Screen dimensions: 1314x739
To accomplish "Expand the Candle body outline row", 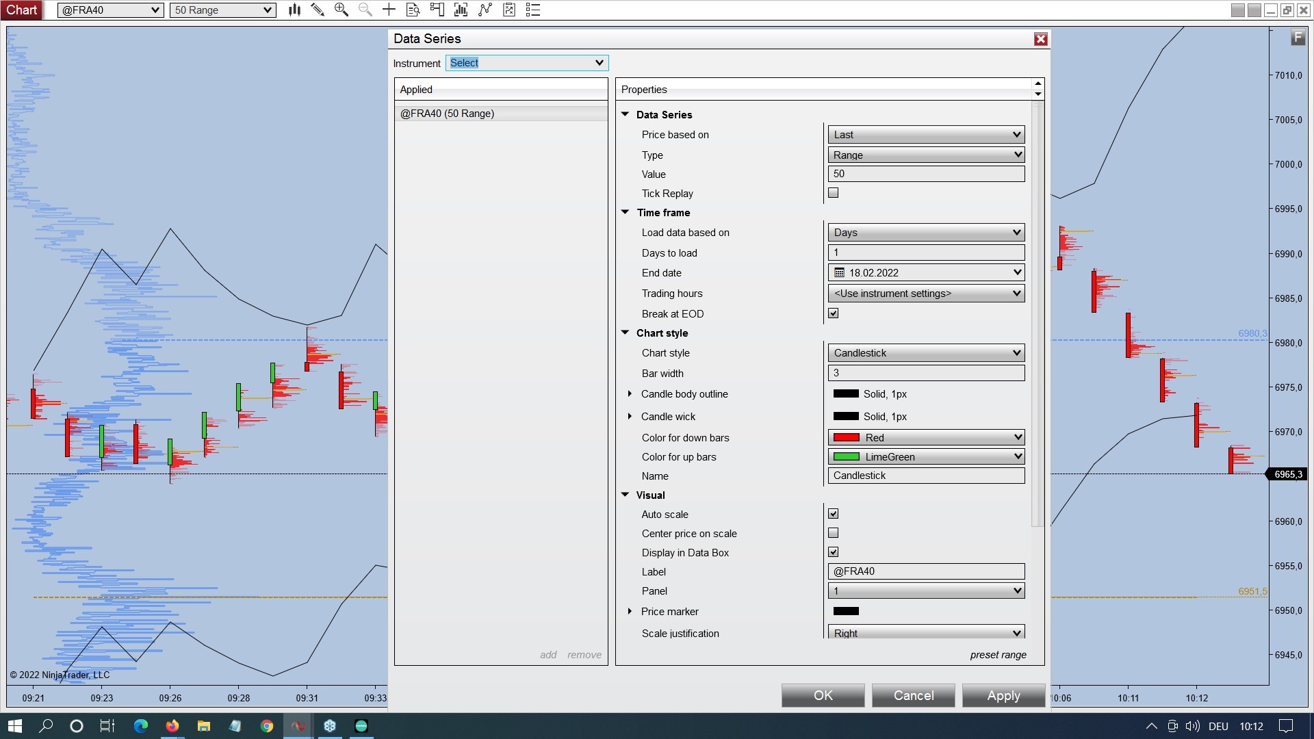I will click(630, 394).
